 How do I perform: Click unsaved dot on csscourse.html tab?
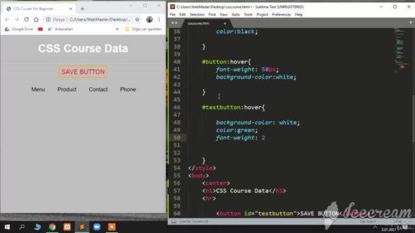(x=225, y=23)
